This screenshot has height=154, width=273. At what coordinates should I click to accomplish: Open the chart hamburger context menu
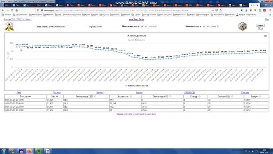pos(265,36)
